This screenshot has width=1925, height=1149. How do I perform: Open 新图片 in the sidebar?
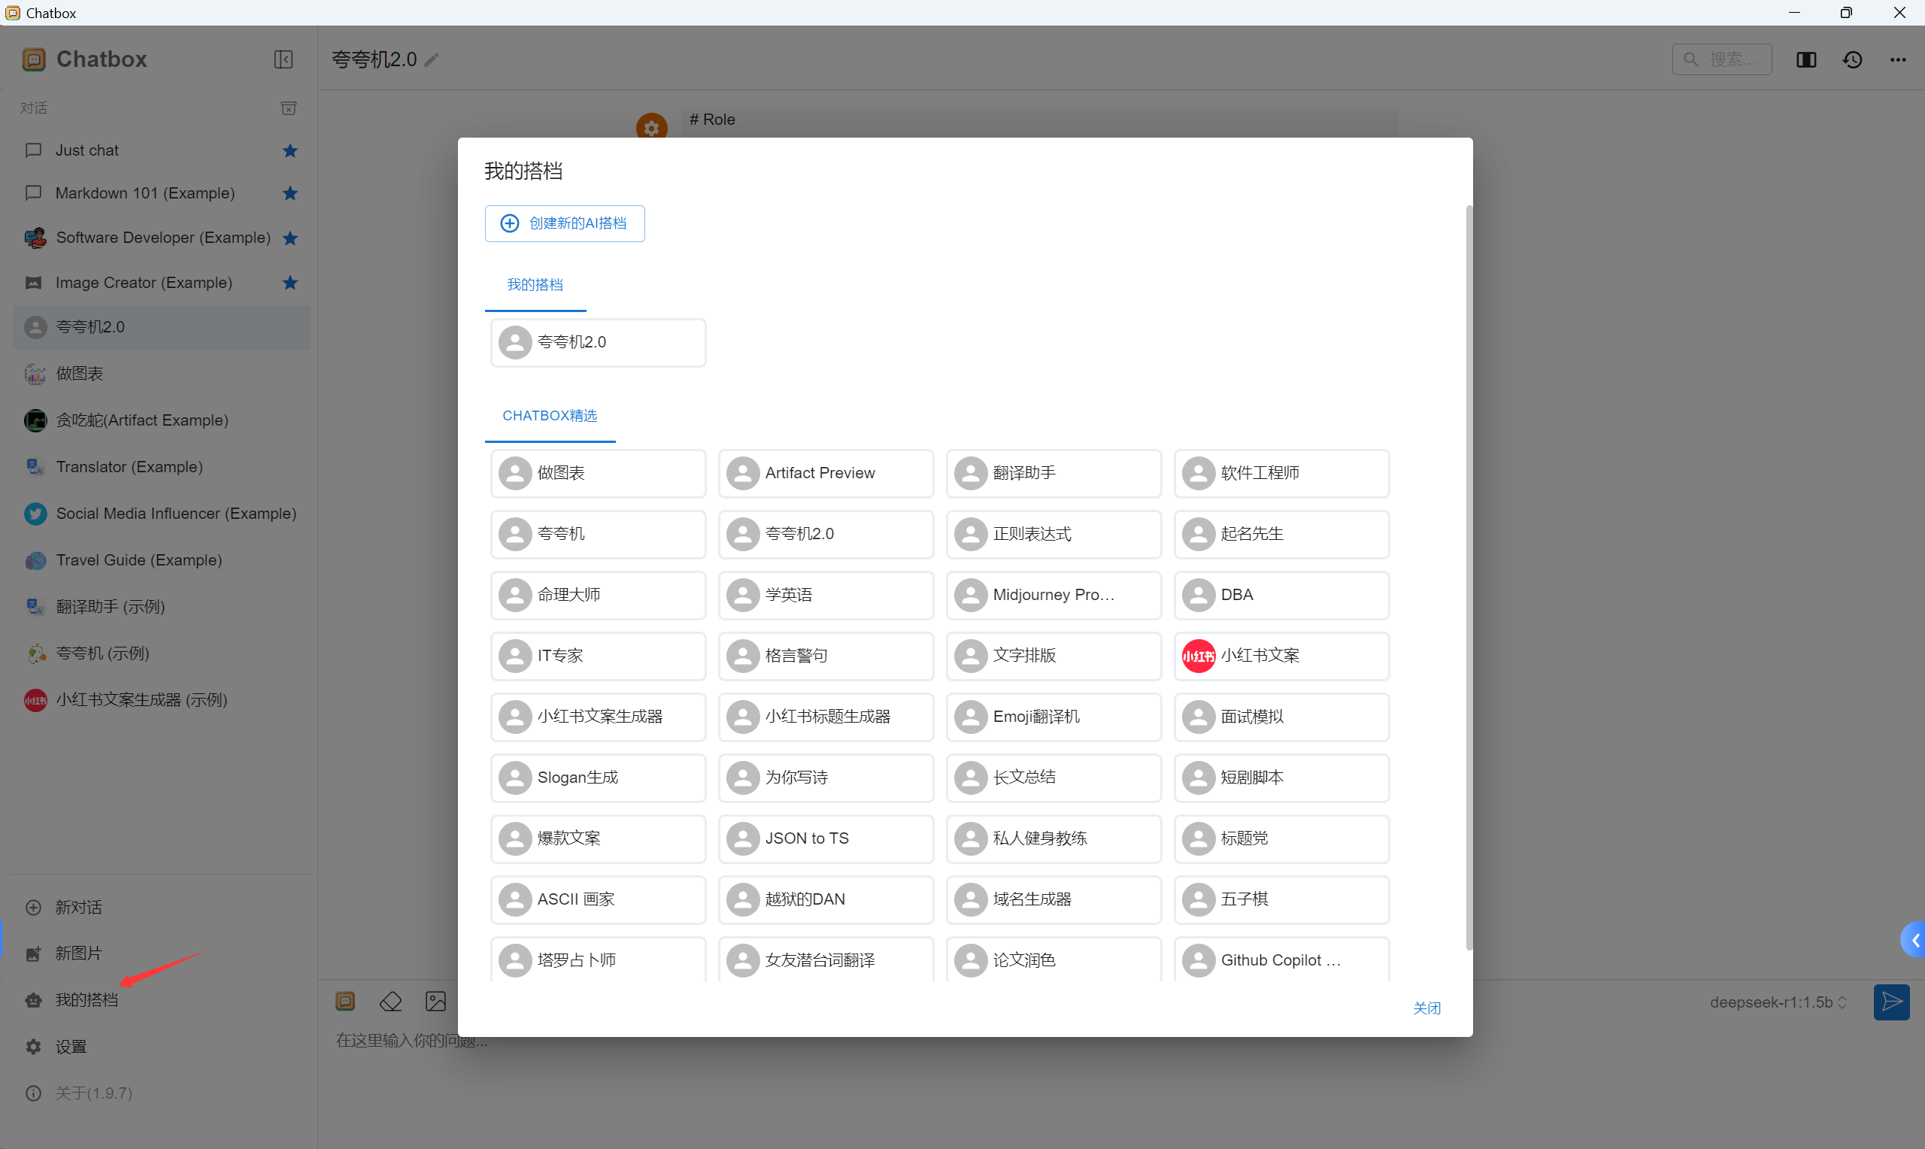pyautogui.click(x=161, y=954)
